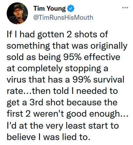
Task: Open Tim Young's profile picture
Action: point(17,13)
